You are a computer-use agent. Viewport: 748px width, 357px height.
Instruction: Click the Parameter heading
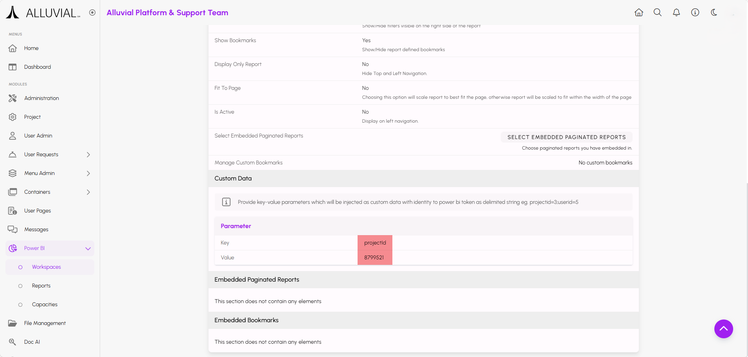[236, 226]
